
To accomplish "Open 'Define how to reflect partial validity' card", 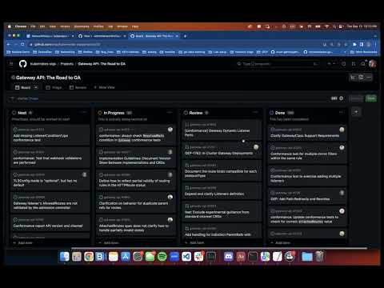I will click(x=136, y=180).
